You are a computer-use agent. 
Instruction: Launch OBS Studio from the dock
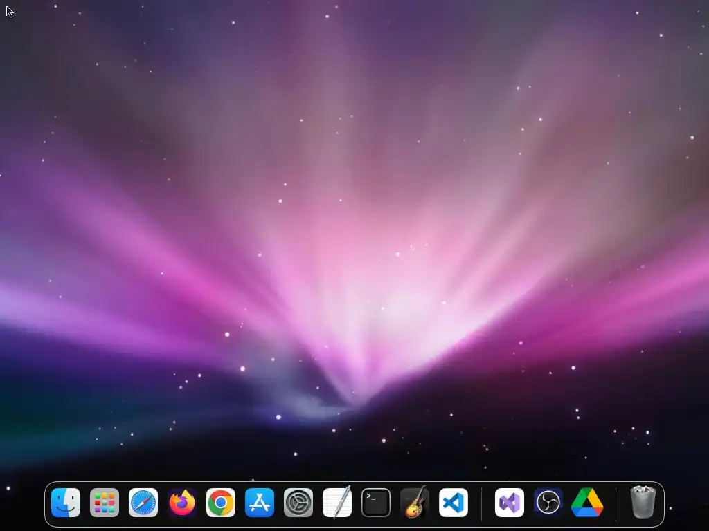[x=548, y=503]
